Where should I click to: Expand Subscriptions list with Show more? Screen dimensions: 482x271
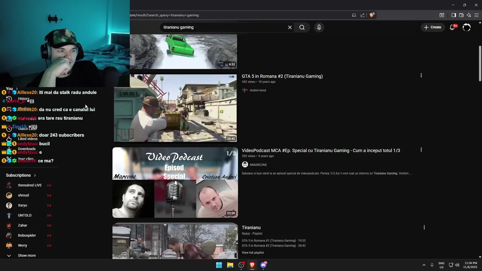[x=27, y=256]
